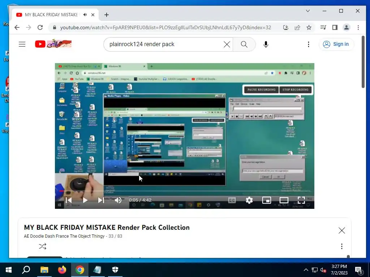The width and height of the screenshot is (370, 277).
Task: Switch to miniplayer mode
Action: tap(267, 200)
